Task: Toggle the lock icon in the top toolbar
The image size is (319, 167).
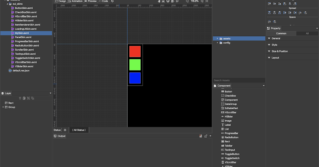Action: click(163, 1)
